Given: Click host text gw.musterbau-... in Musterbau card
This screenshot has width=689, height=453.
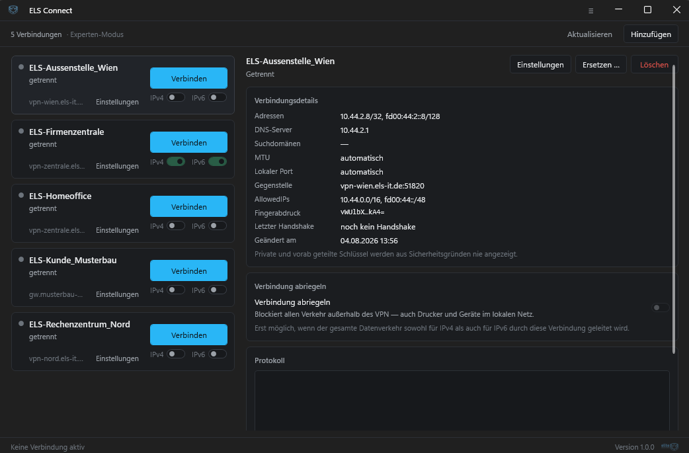Looking at the screenshot, I should [56, 294].
